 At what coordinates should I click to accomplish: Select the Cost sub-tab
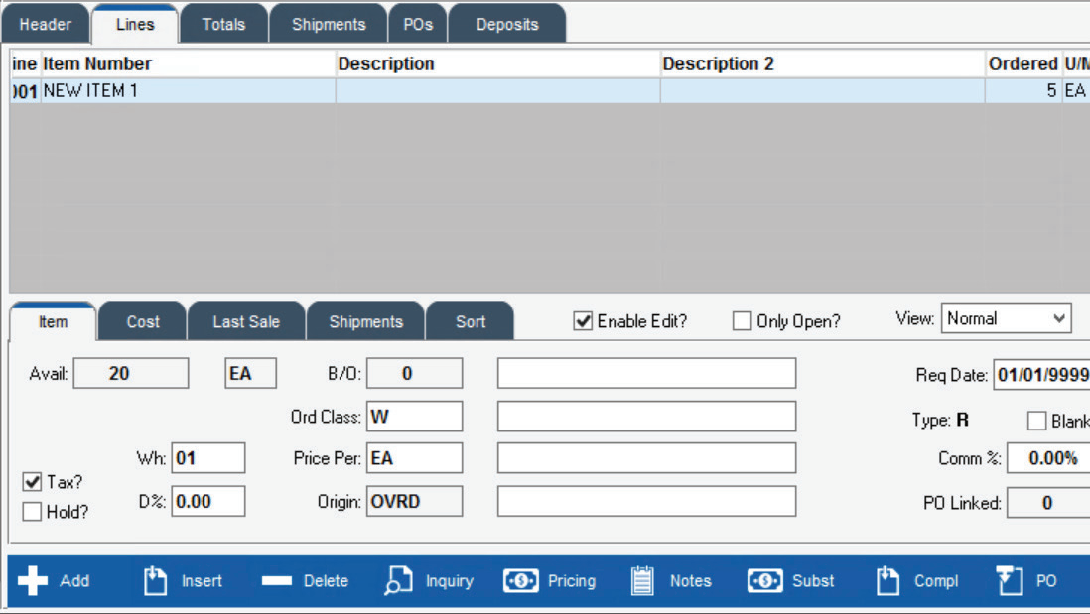click(142, 320)
